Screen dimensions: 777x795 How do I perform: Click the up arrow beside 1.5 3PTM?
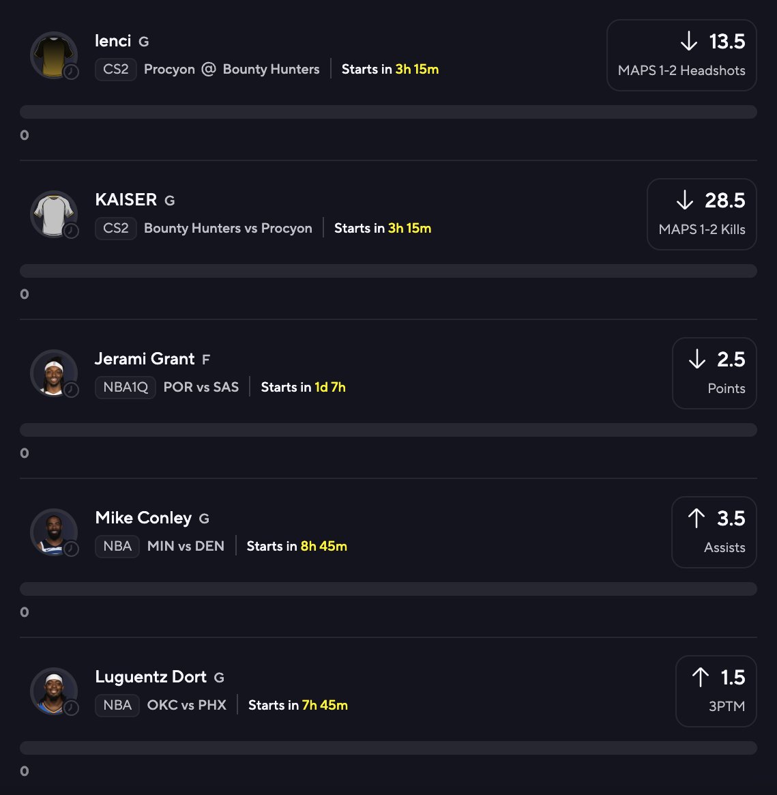tap(700, 678)
